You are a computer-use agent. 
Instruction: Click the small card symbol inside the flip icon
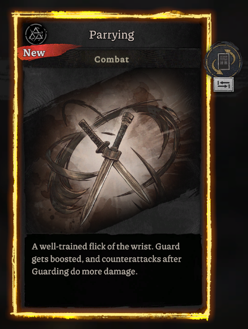coord(224,61)
